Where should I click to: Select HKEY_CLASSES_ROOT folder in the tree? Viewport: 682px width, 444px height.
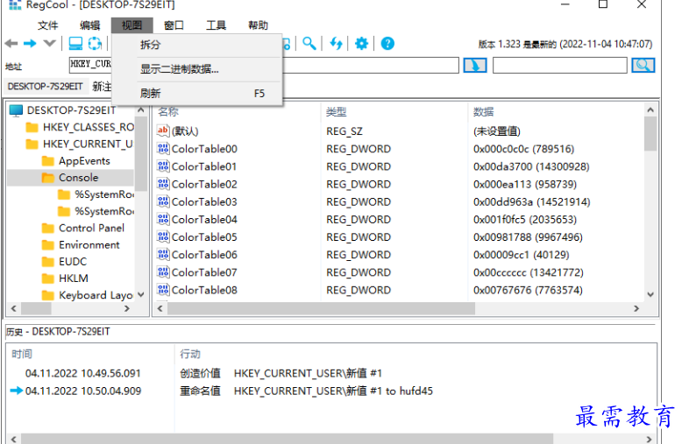point(88,127)
